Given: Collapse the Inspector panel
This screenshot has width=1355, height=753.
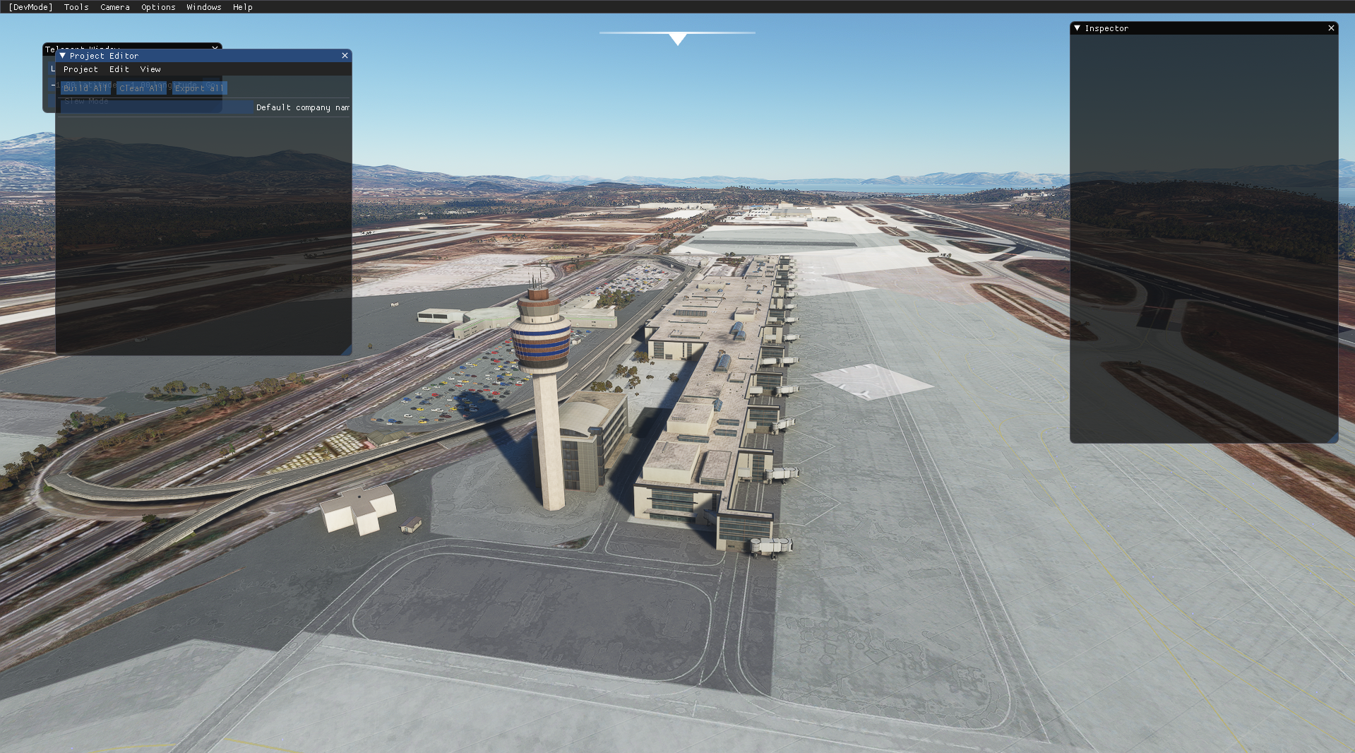Looking at the screenshot, I should click(x=1077, y=28).
